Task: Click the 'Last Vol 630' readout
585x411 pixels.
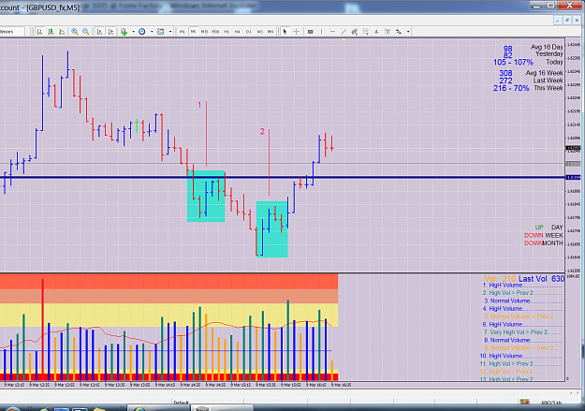Action: point(541,279)
